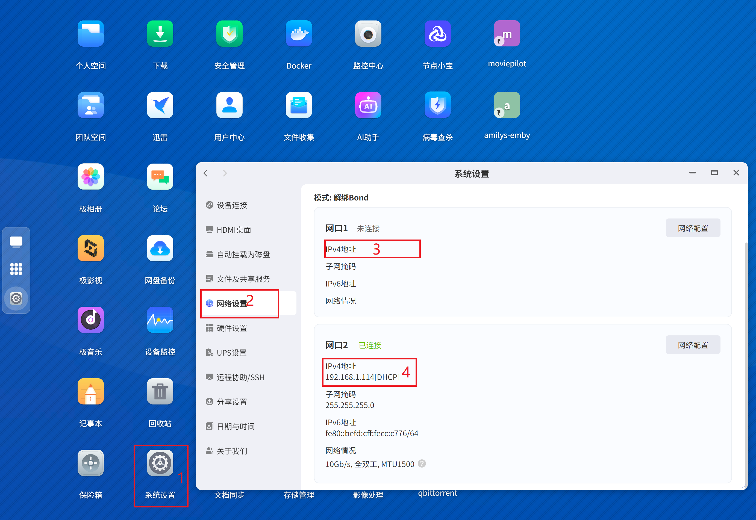This screenshot has width=756, height=520.
Task: Maximize the 系统设置 window
Action: pos(714,173)
